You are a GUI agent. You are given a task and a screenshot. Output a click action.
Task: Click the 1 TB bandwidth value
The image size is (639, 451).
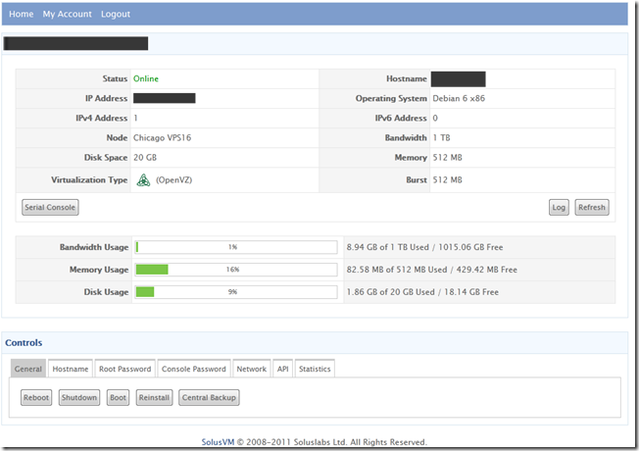[441, 138]
